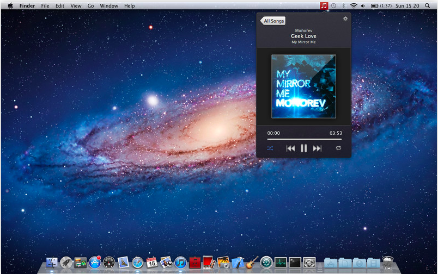Open the Wi-Fi status menu

pos(354,5)
